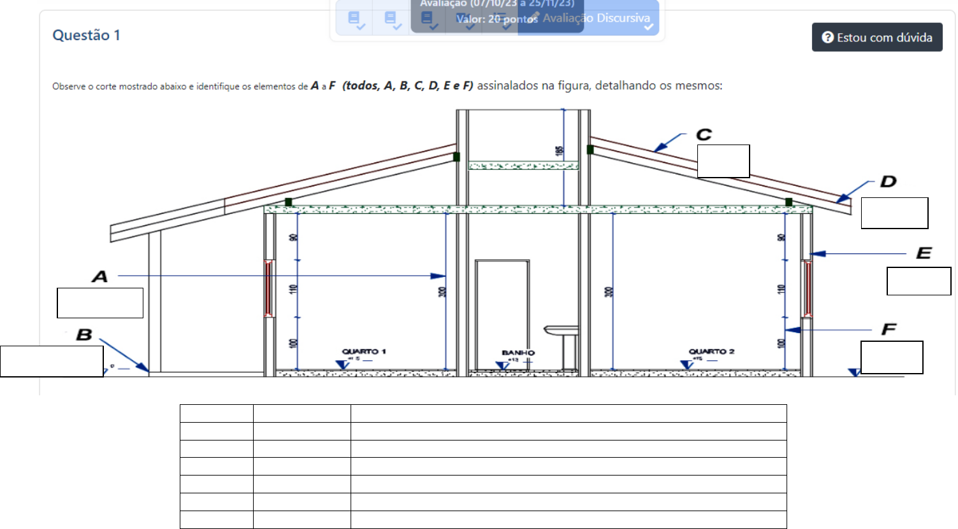Click the QUARTO 1 room label

coord(363,351)
